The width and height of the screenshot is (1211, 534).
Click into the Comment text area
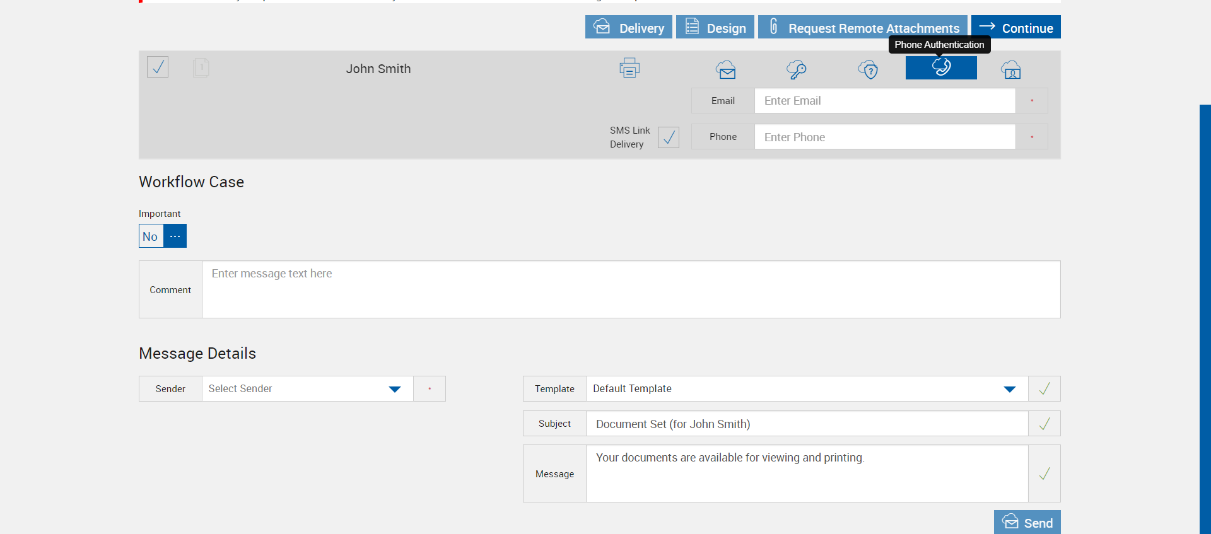631,289
